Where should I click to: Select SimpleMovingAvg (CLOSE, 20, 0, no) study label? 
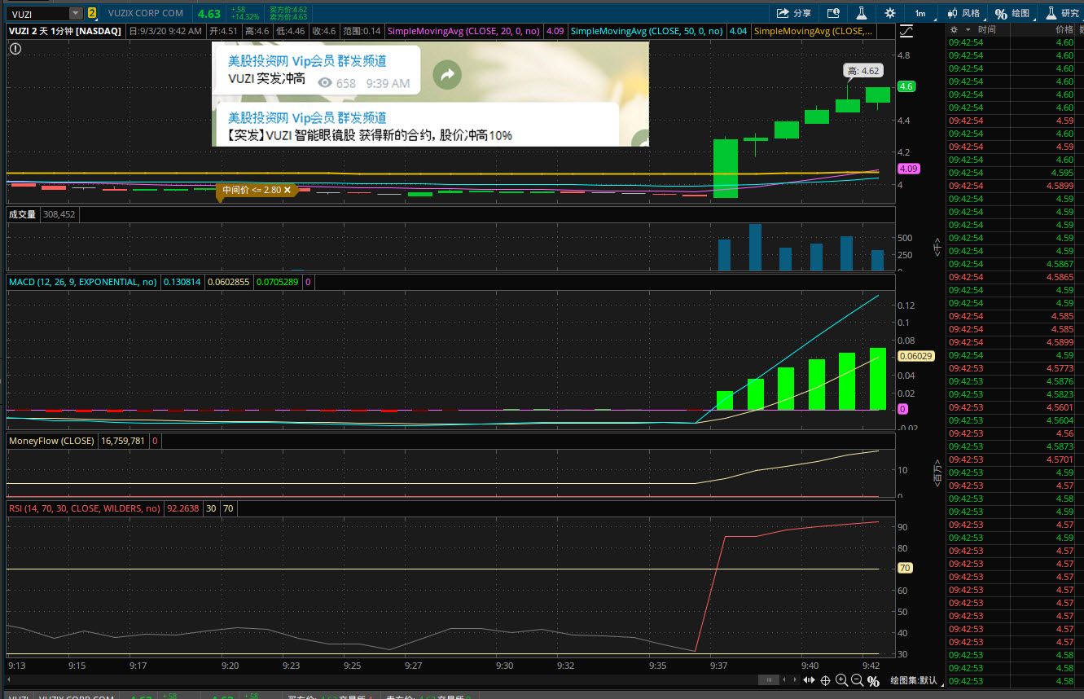coord(464,31)
